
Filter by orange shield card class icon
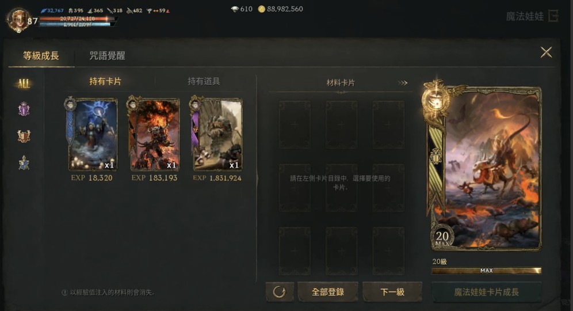[x=24, y=136]
